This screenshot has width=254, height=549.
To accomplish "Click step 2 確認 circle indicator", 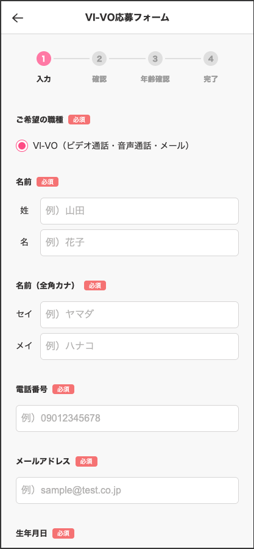I will (x=99, y=59).
